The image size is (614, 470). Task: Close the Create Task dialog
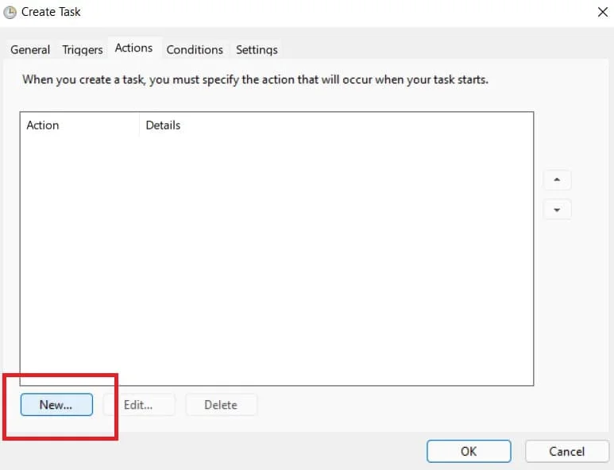click(602, 12)
